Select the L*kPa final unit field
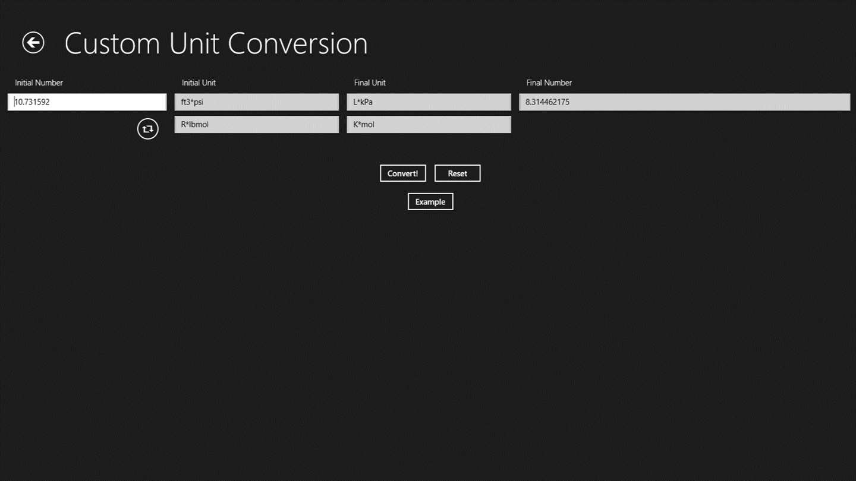856x481 pixels. (429, 102)
